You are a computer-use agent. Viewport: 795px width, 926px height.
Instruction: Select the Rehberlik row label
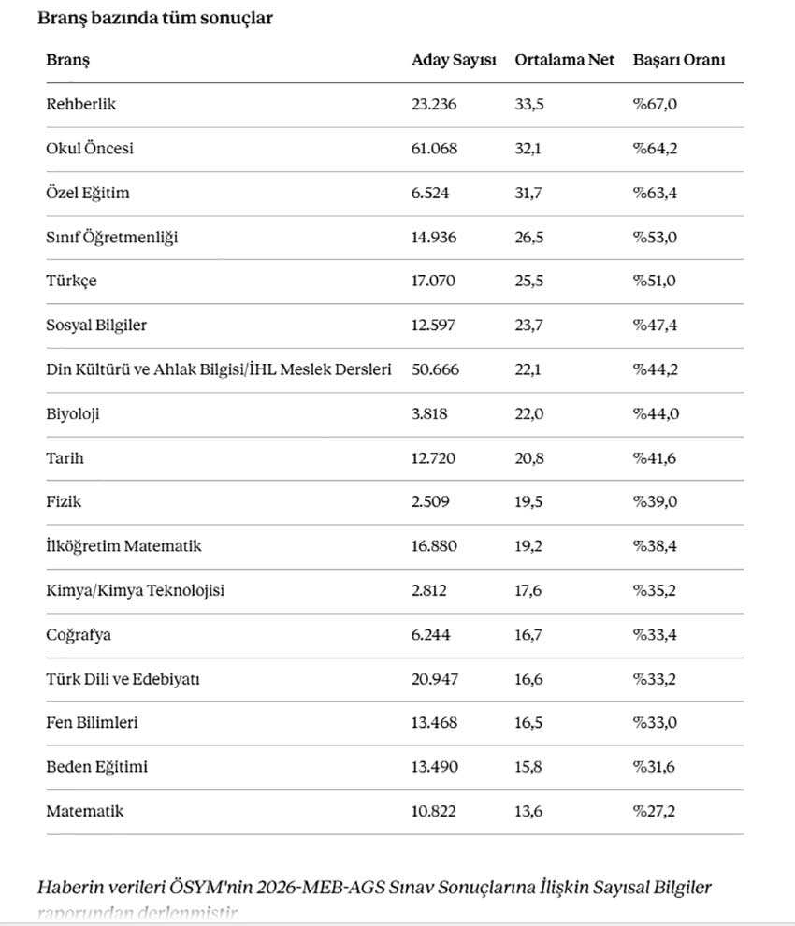pos(81,104)
